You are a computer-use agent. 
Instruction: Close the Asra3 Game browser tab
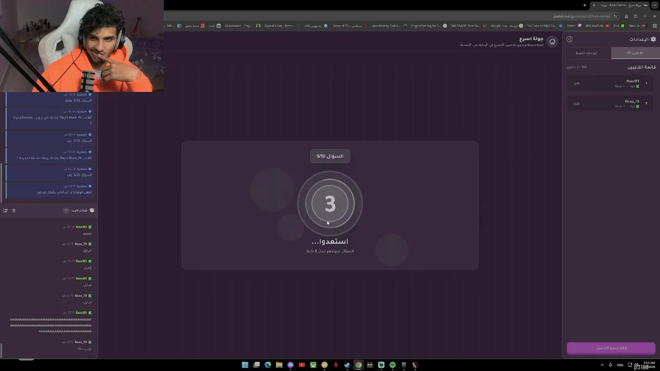click(593, 5)
